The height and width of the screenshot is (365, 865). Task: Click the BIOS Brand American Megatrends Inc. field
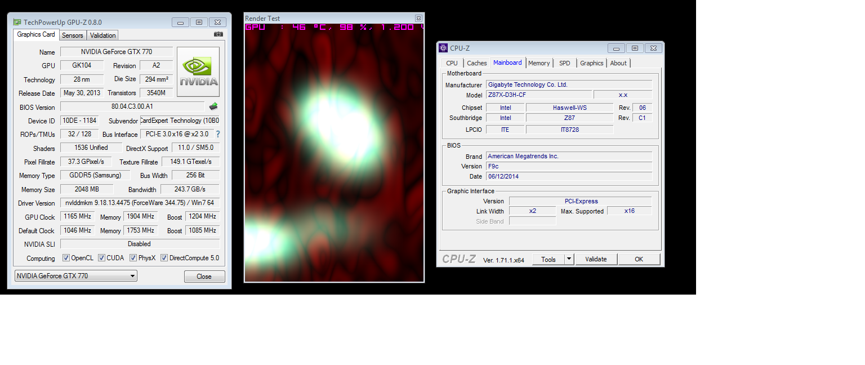[x=569, y=156]
